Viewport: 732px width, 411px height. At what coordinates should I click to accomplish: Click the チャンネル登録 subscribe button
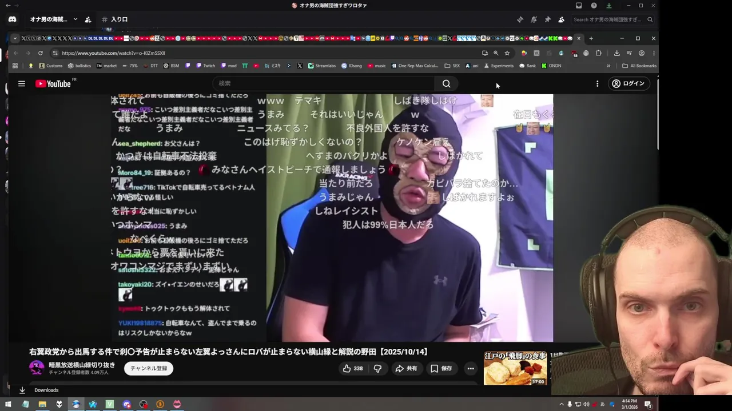point(149,368)
